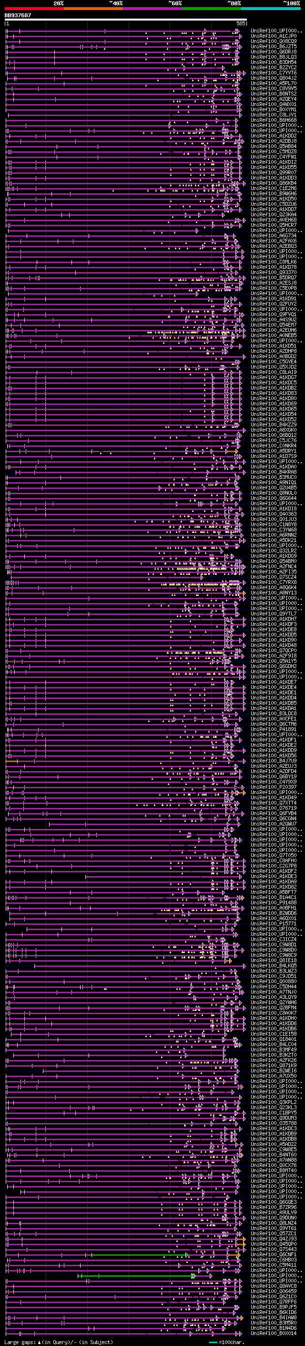Select the UniRef100_B2ZYC2 label

point(274,67)
